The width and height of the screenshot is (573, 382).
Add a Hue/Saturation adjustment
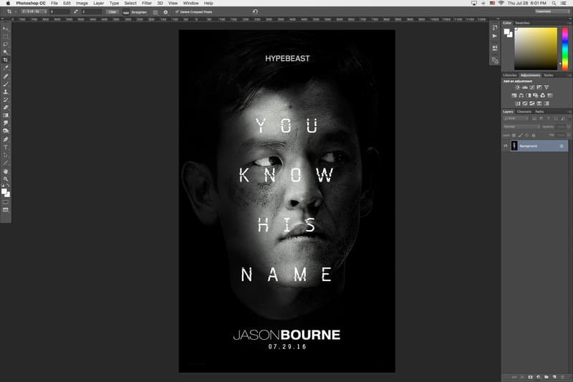click(514, 95)
